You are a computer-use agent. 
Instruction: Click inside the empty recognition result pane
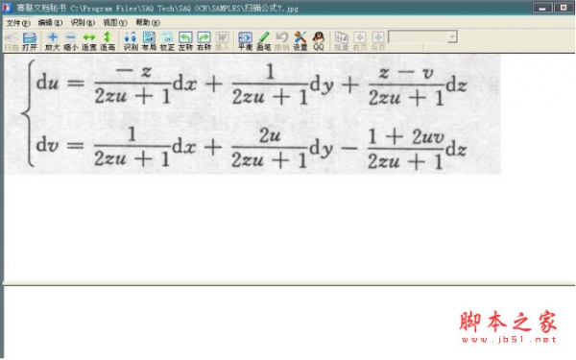[x=289, y=323]
